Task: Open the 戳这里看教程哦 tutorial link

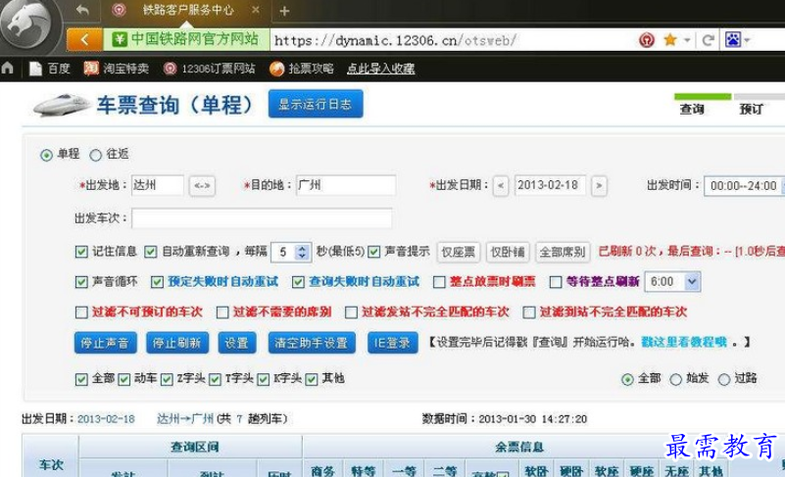Action: (x=684, y=343)
